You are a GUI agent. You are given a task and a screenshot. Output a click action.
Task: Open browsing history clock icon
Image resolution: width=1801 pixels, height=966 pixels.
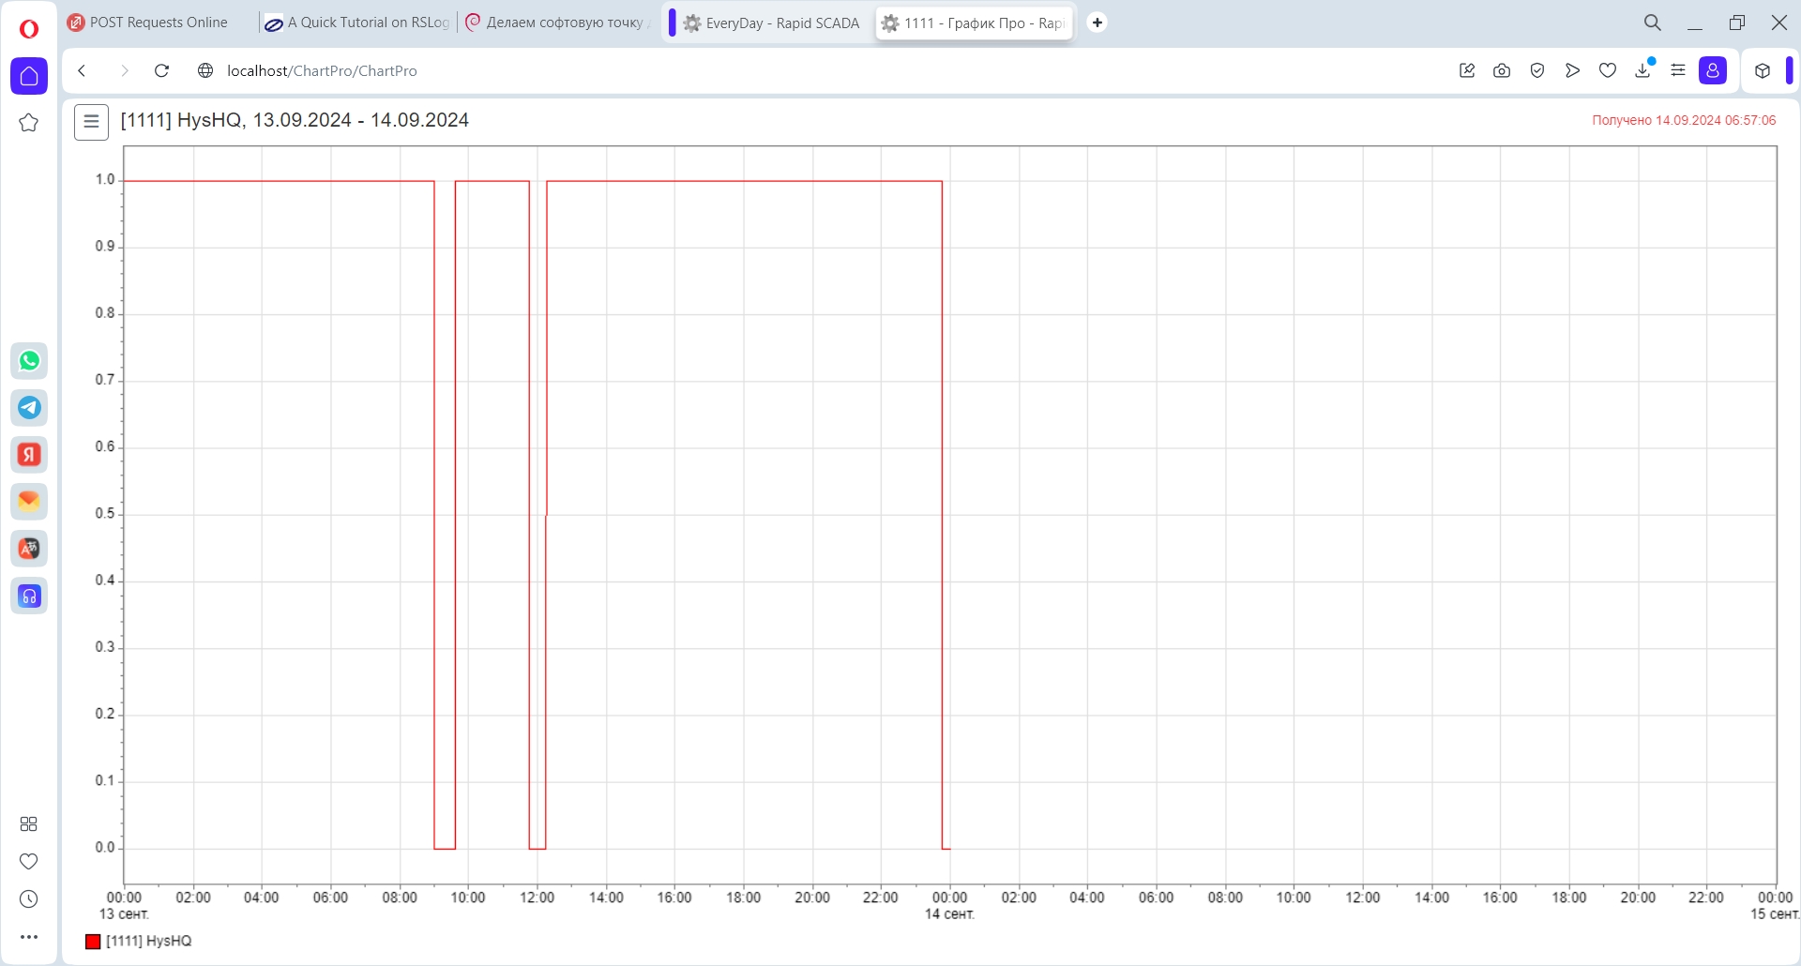(x=29, y=899)
